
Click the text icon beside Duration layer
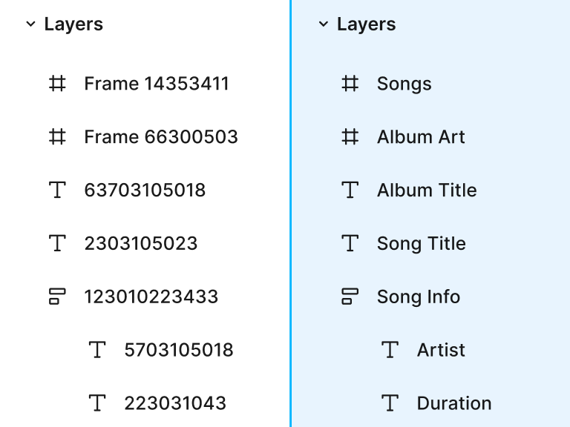(x=390, y=403)
